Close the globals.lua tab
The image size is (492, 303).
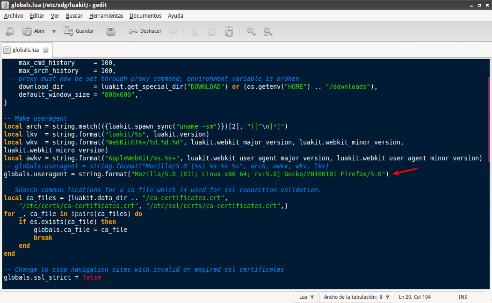click(46, 50)
